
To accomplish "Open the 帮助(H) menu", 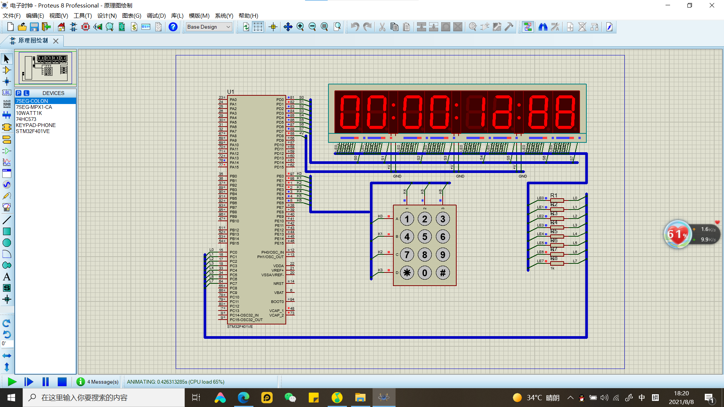I will [248, 15].
